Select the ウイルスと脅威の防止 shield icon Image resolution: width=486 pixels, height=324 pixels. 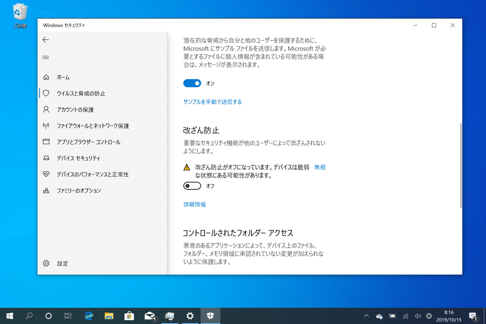(x=46, y=93)
